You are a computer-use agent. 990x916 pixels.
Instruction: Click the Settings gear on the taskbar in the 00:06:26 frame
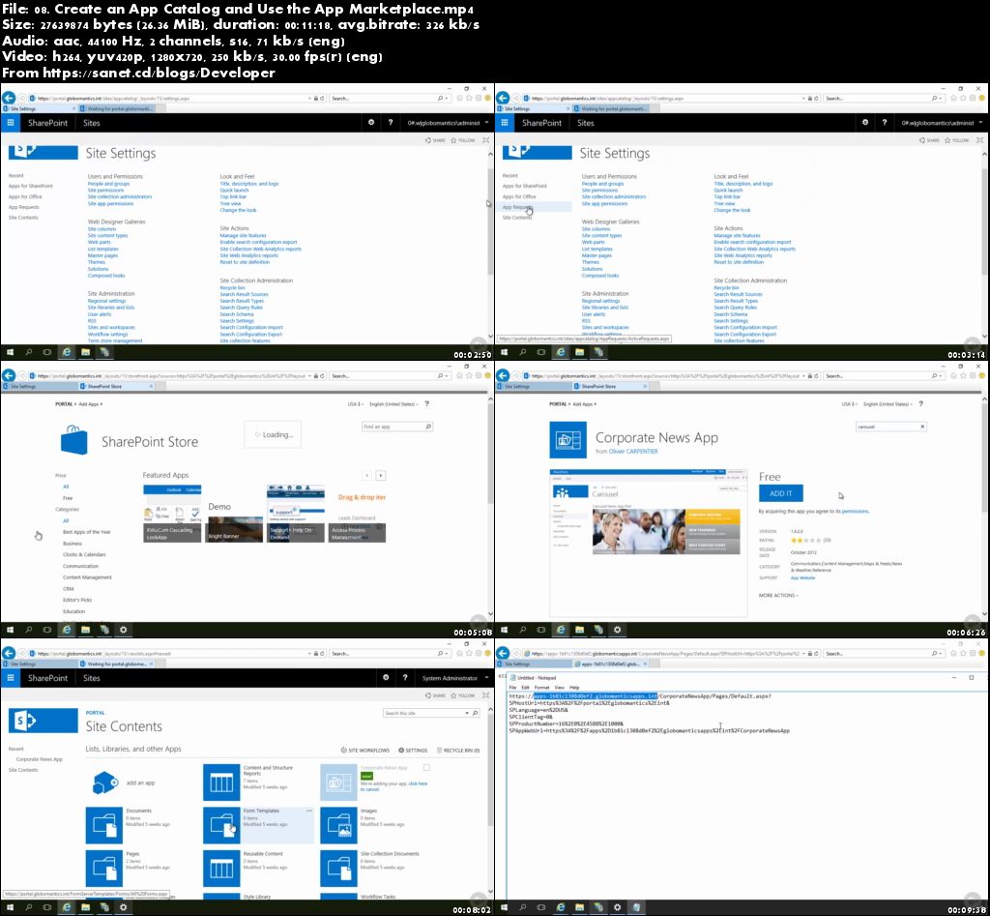click(617, 630)
